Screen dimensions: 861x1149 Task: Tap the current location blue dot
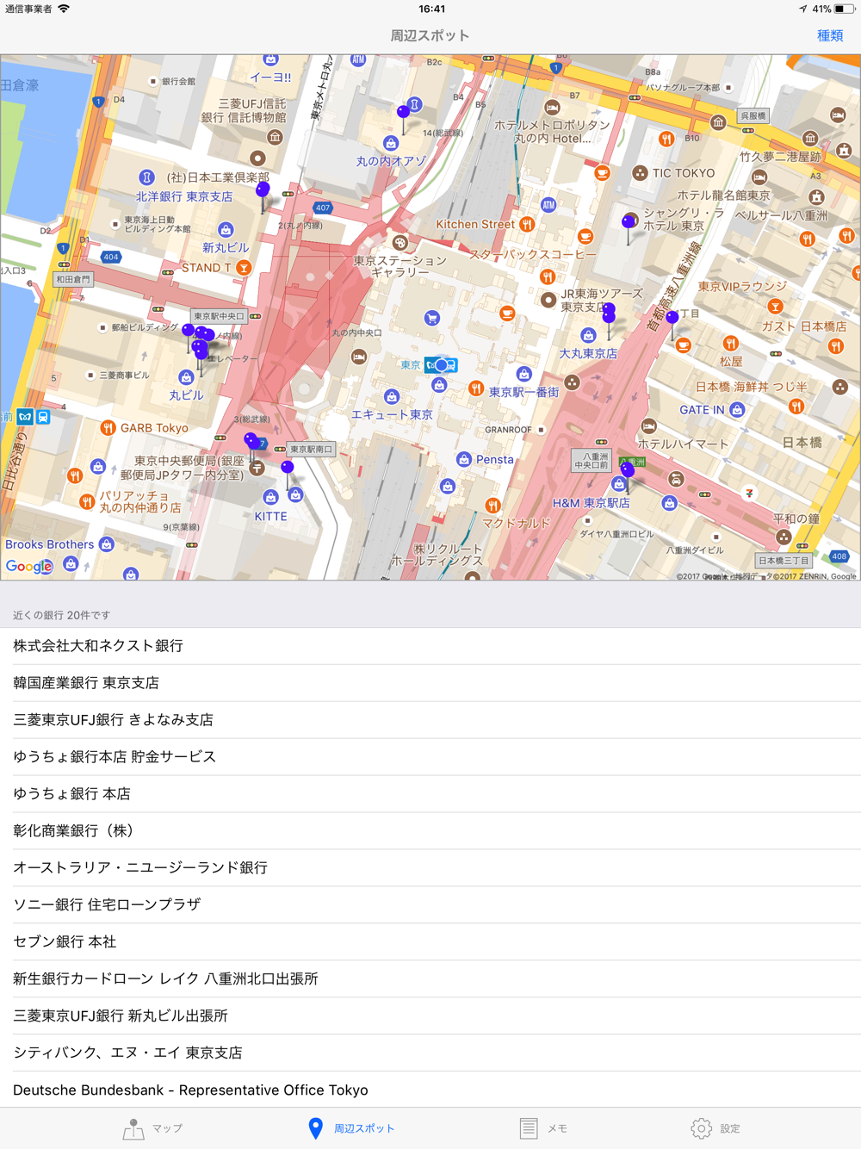[442, 365]
